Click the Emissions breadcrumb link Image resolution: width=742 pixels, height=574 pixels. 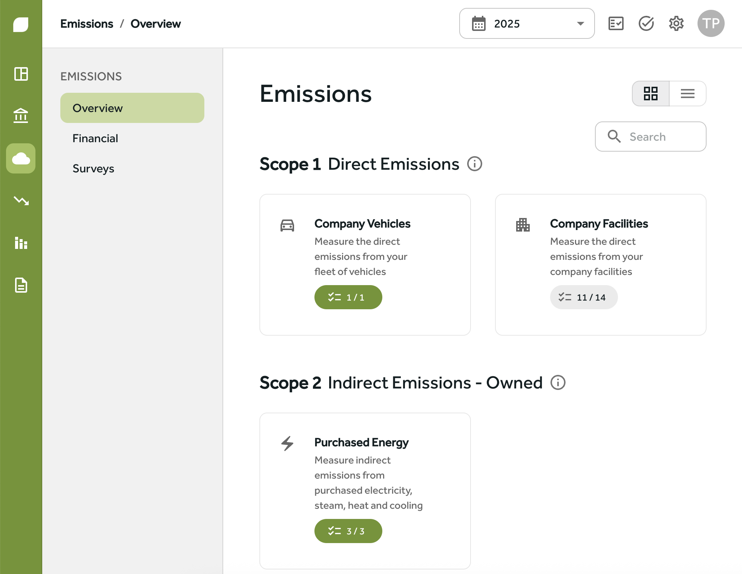coord(87,24)
